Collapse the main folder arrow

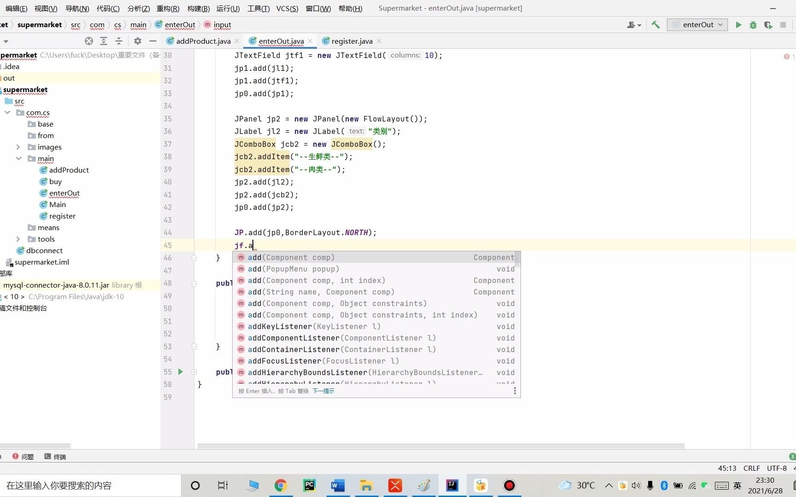[18, 158]
